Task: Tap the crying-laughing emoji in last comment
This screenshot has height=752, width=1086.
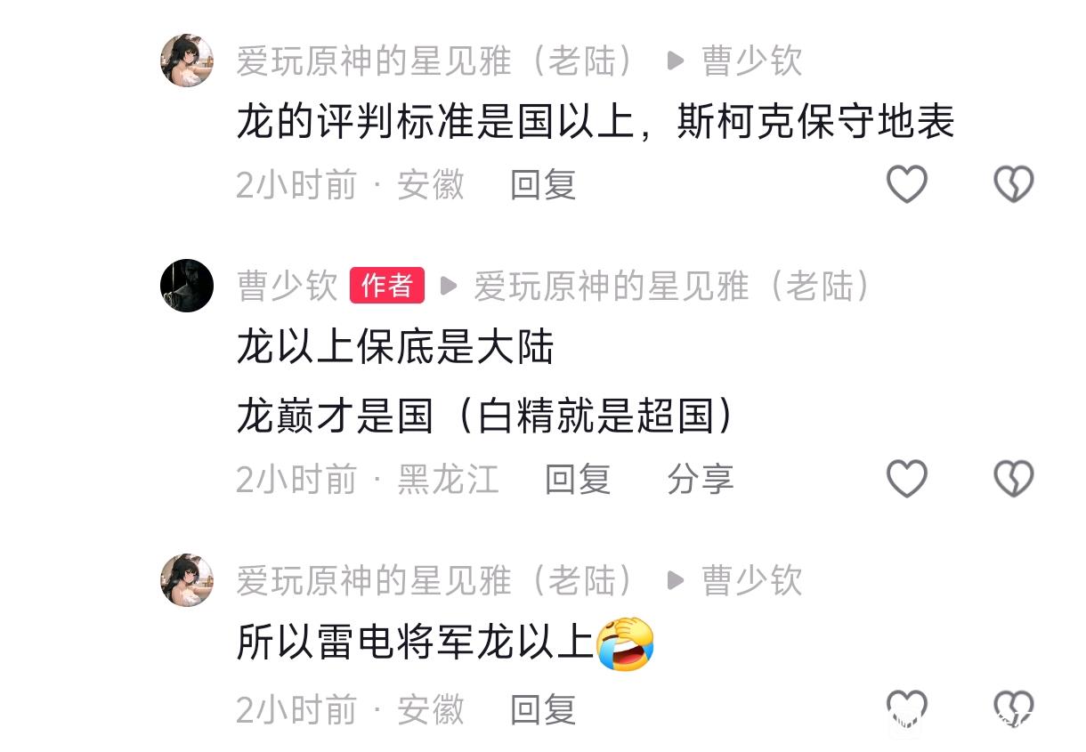Action: pyautogui.click(x=625, y=643)
